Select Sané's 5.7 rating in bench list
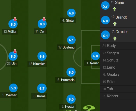This screenshot has width=136, height=111. pyautogui.click(x=105, y=6)
